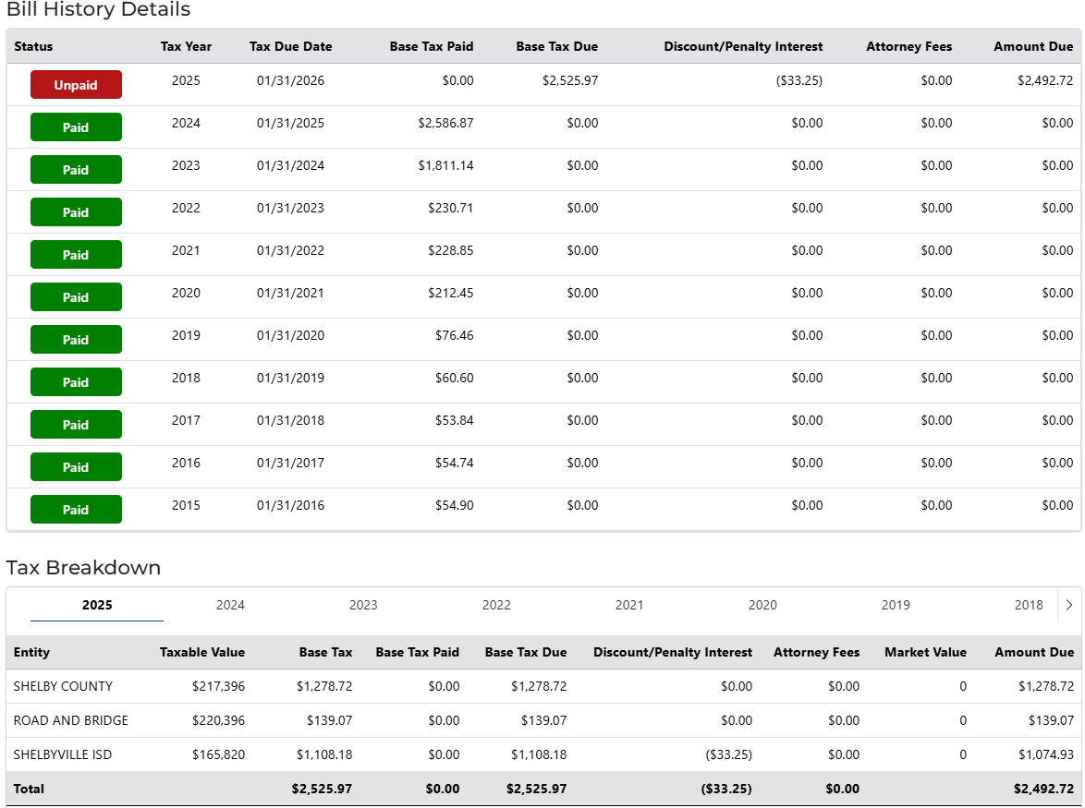
Task: Click the ROAD AND BRIDGE entity row
Action: point(71,720)
